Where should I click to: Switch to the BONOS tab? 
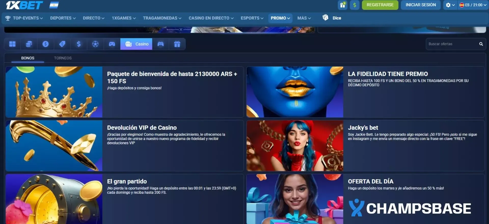pos(28,58)
